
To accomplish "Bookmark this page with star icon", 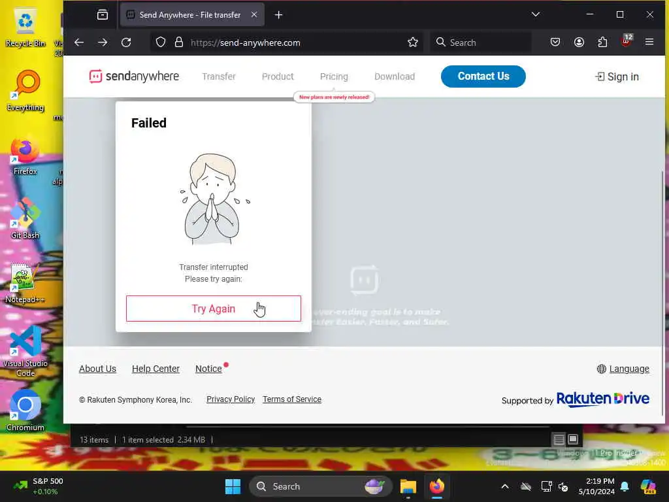I will 413,42.
